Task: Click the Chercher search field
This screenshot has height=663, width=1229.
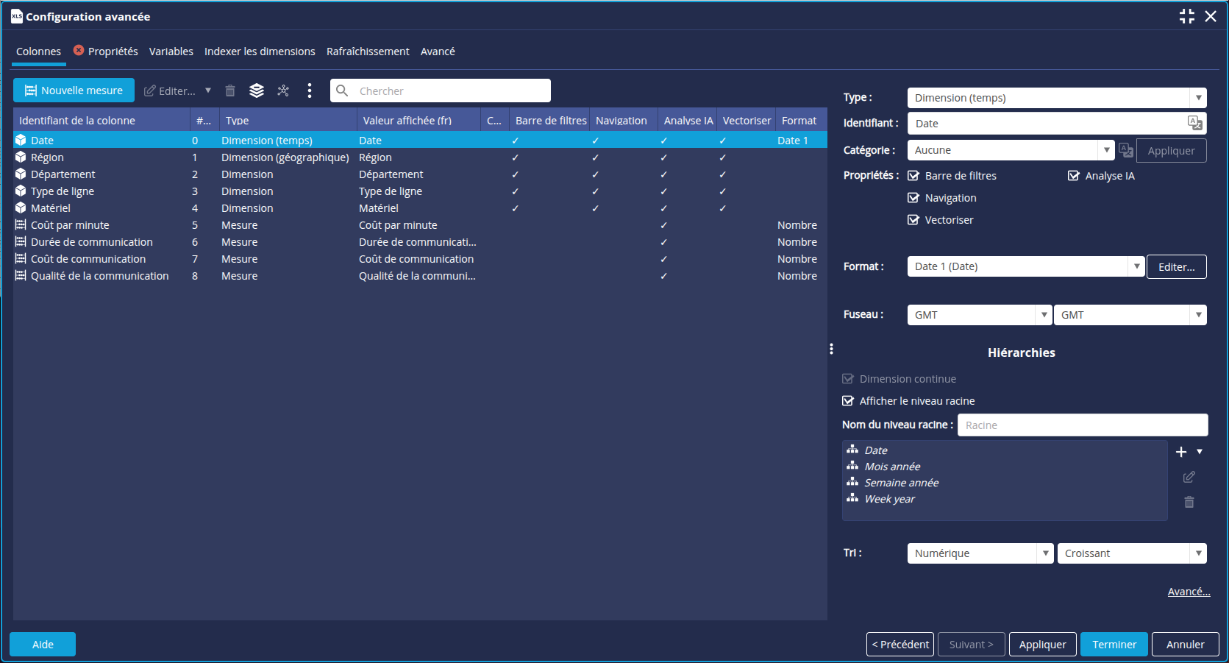Action: click(450, 91)
